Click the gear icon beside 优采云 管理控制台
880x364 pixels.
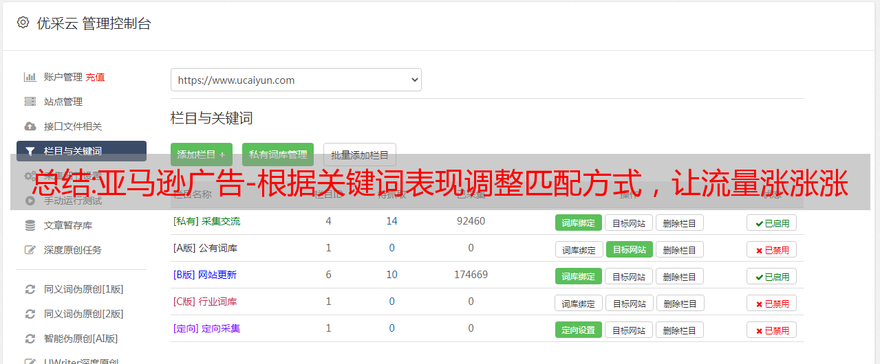23,23
